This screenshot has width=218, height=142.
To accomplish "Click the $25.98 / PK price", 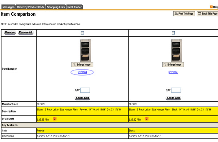I will [43, 119].
